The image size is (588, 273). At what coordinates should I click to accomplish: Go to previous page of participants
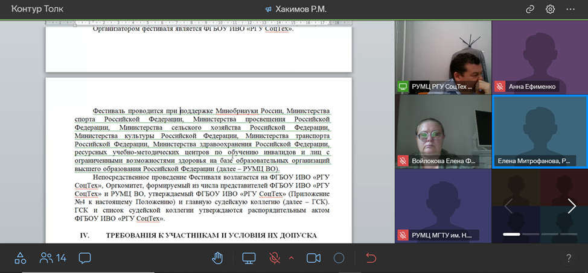click(x=508, y=206)
